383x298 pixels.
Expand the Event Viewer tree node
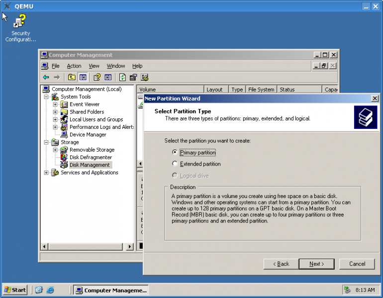pos(55,104)
